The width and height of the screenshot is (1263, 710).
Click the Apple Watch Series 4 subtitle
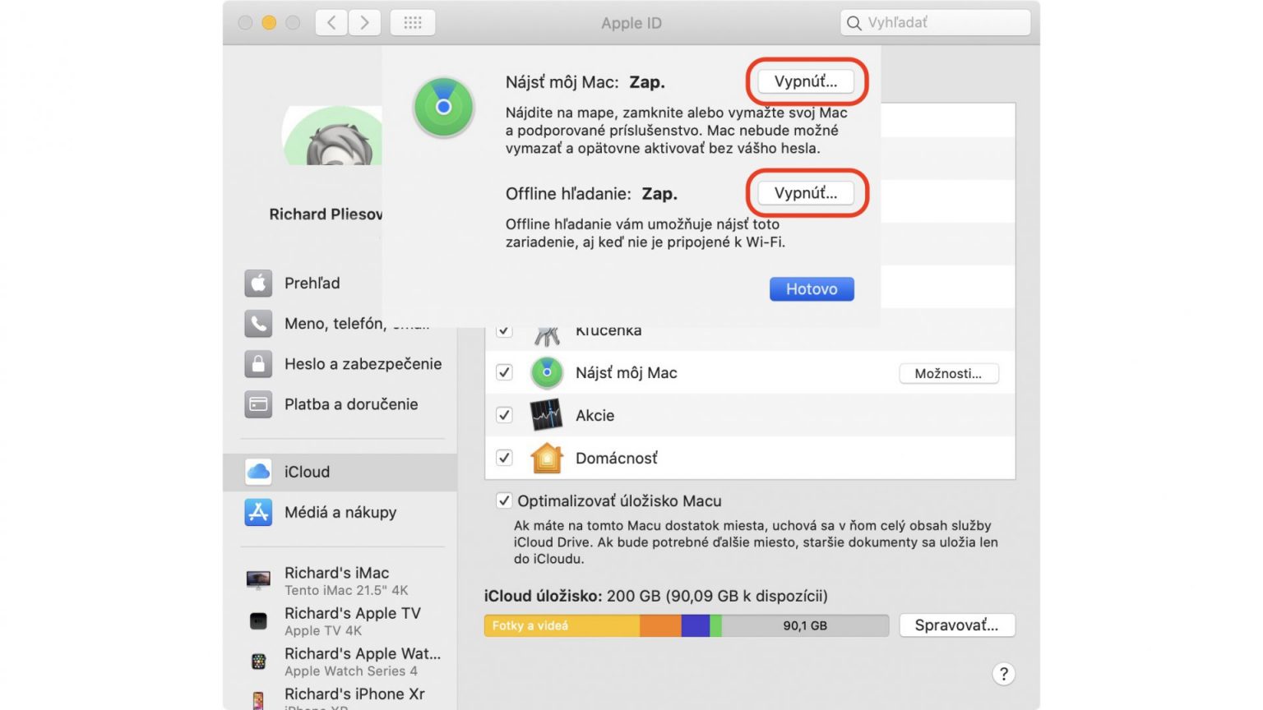pyautogui.click(x=351, y=671)
